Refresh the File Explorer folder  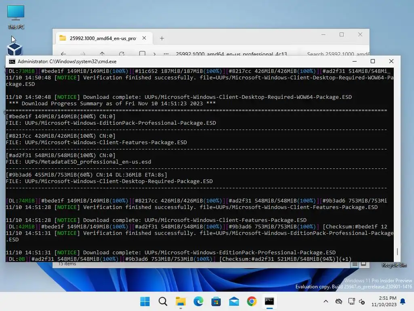click(x=121, y=54)
